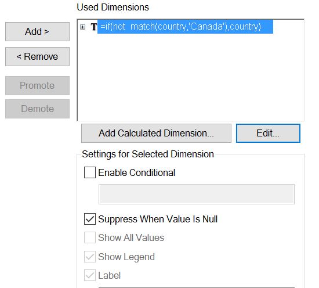
Task: Uncheck Suppress When Value Is Null
Action: coord(90,219)
